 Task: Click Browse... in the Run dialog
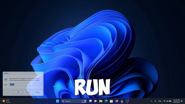38,92
